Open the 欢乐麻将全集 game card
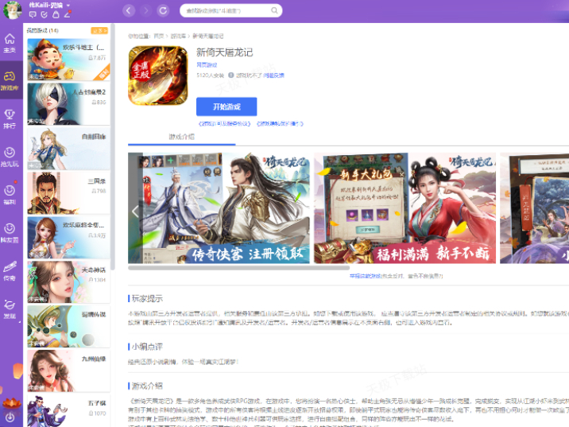This screenshot has height=427, width=569. [68, 238]
